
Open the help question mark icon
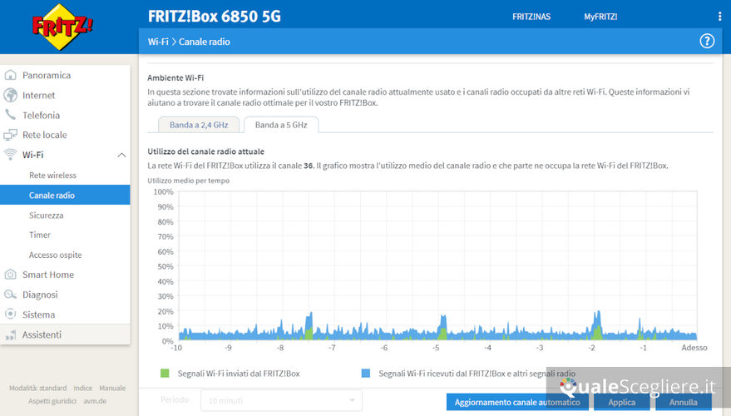[x=707, y=41]
